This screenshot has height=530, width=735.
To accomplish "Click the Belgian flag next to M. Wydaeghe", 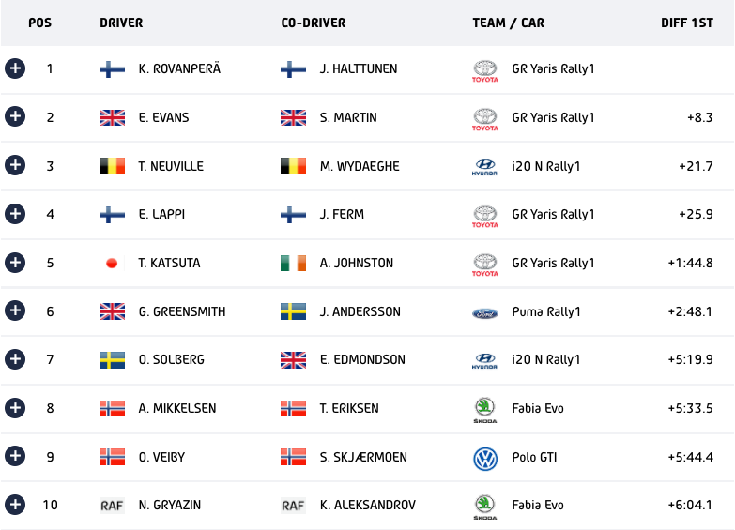I will click(x=293, y=167).
